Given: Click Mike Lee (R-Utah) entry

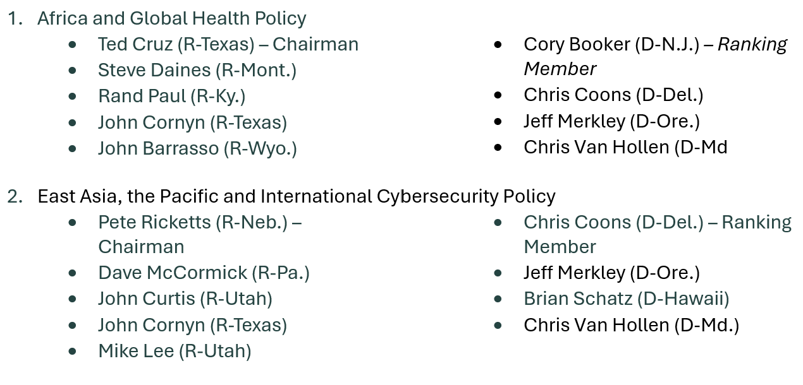Looking at the screenshot, I should [x=175, y=351].
